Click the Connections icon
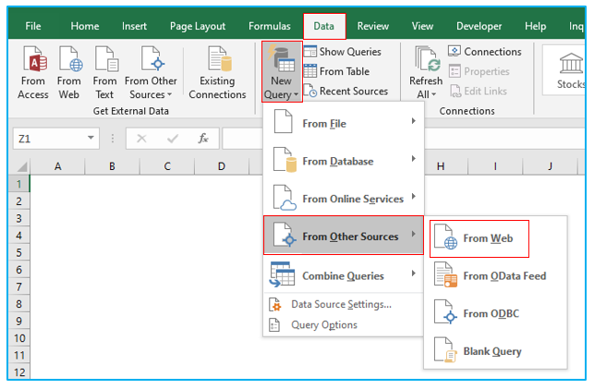 [455, 51]
